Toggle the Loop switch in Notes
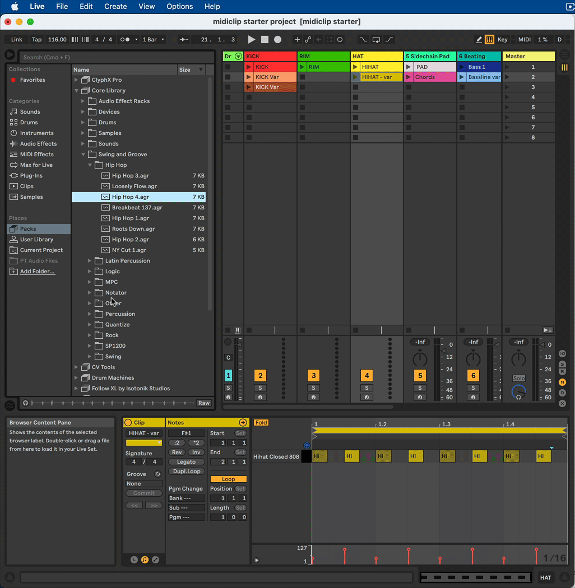The width and height of the screenshot is (575, 588). tap(228, 479)
